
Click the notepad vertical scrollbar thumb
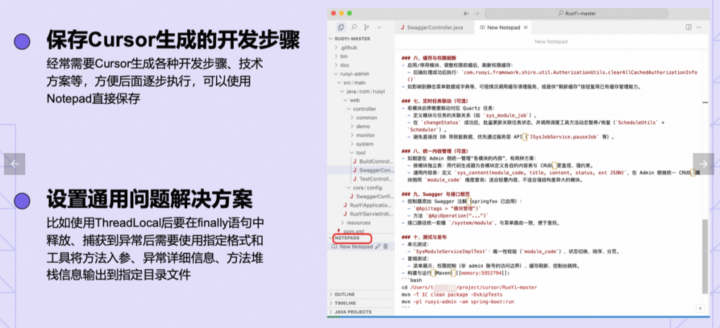705,257
